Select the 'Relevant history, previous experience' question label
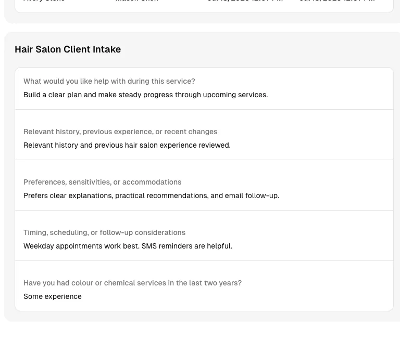The image size is (400, 340). (120, 132)
